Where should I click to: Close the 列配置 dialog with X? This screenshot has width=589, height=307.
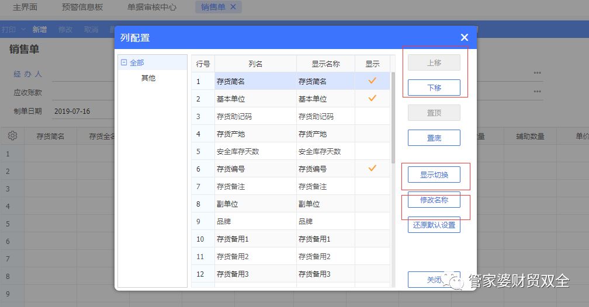pyautogui.click(x=464, y=37)
